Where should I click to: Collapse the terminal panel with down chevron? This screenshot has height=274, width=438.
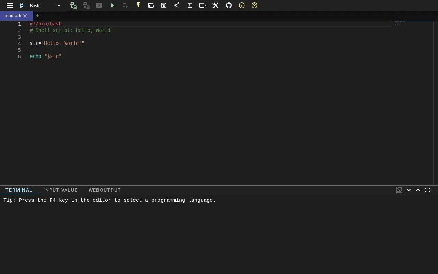point(409,190)
